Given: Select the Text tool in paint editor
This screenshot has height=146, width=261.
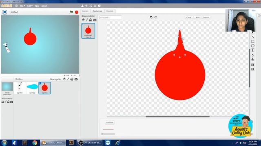Looking at the screenshot, I should coord(253,50).
